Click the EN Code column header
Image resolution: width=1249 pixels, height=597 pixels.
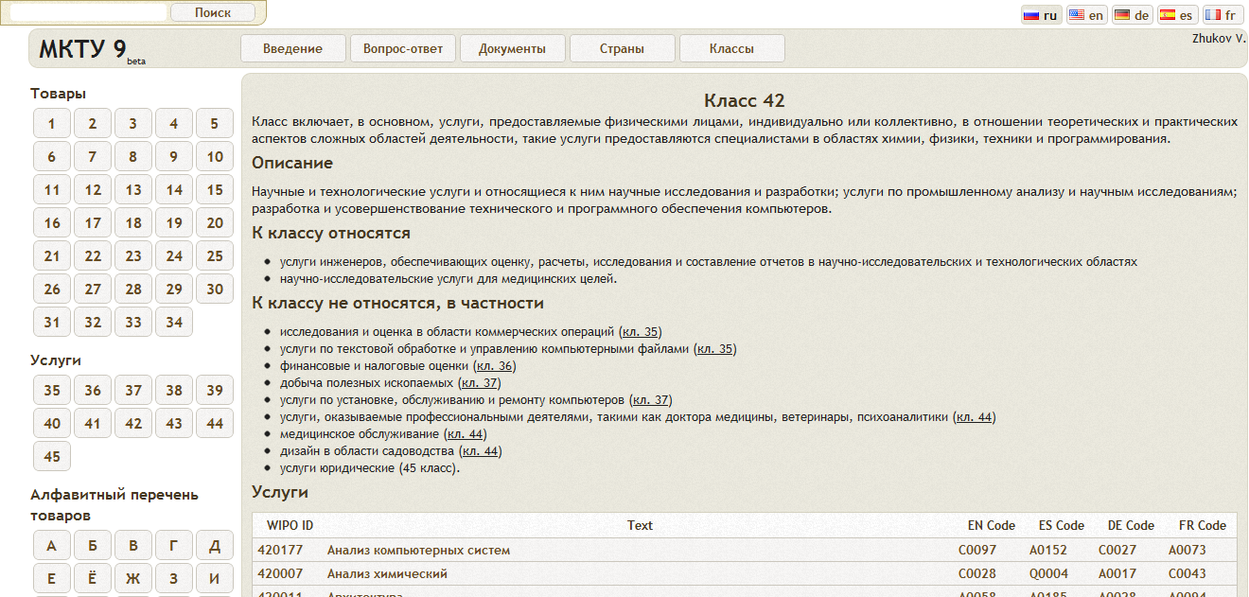(x=991, y=525)
